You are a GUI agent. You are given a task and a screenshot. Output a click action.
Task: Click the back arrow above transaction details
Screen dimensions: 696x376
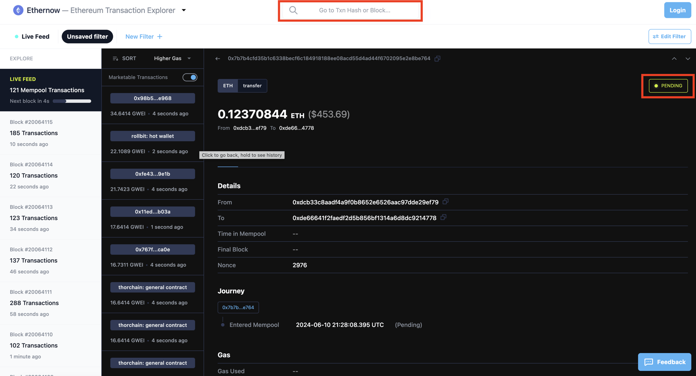(x=218, y=58)
